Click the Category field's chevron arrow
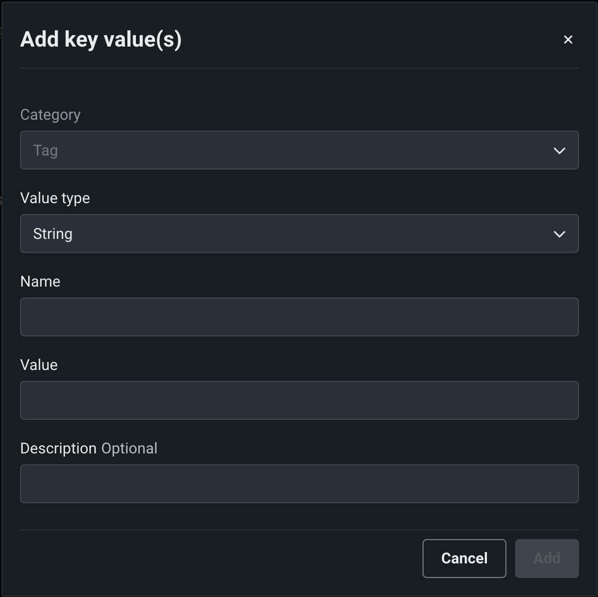Image resolution: width=598 pixels, height=597 pixels. tap(559, 151)
